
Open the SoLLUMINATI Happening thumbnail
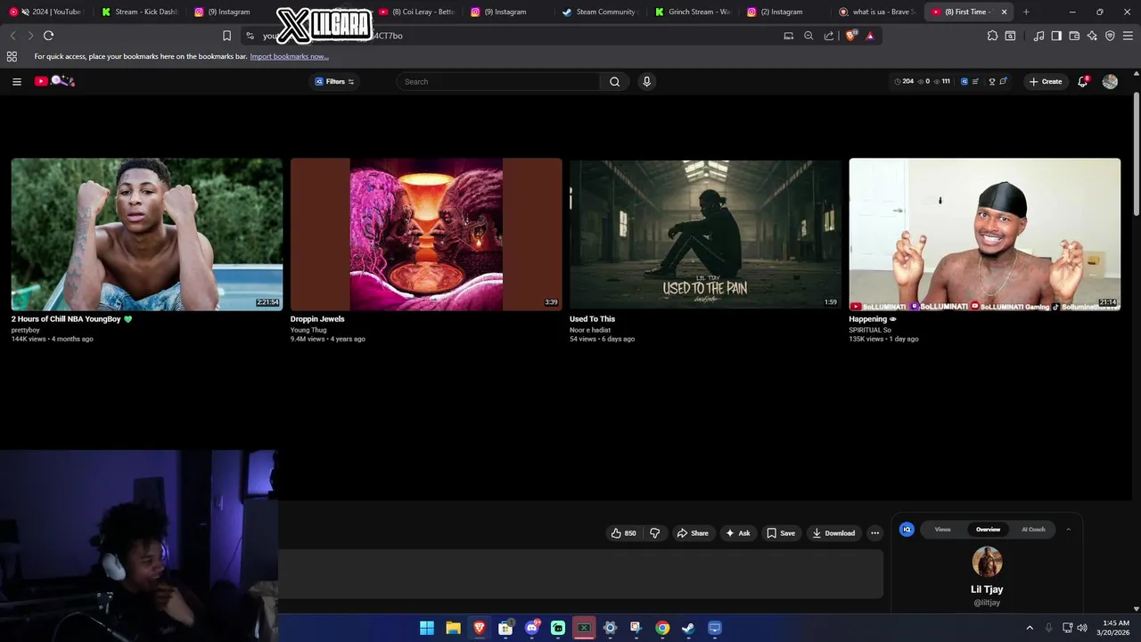point(985,235)
